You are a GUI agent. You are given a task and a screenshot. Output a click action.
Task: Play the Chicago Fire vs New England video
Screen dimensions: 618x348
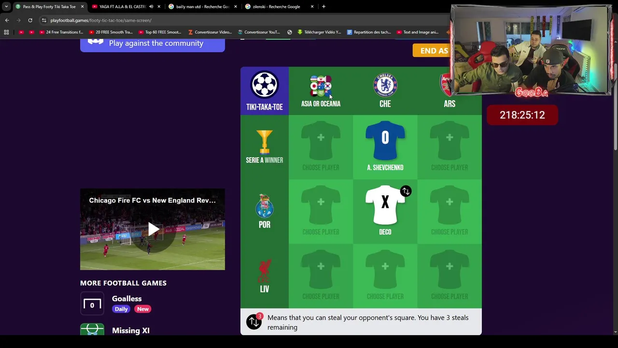pos(153,229)
